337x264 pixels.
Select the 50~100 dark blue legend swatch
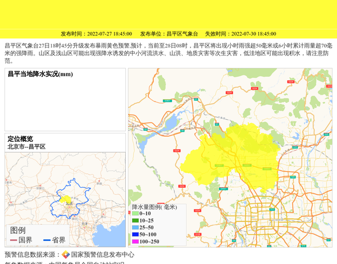coord(135,234)
